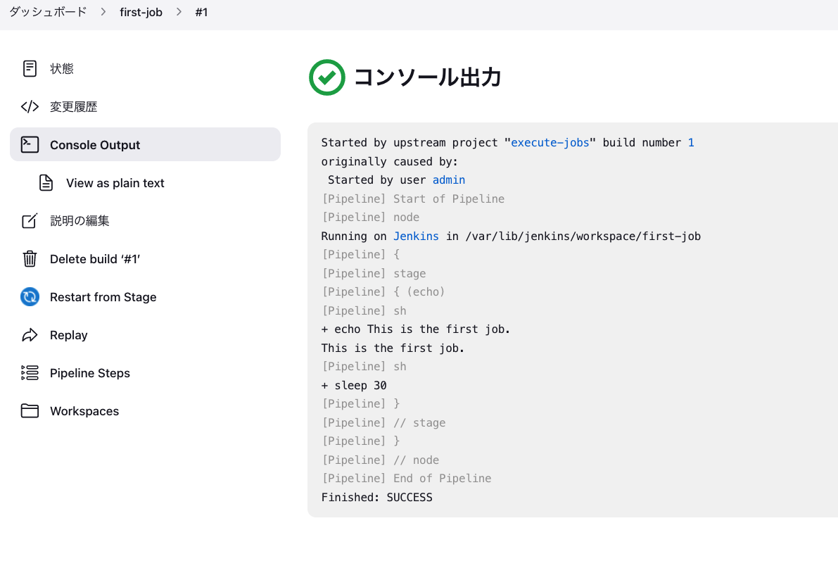The width and height of the screenshot is (838, 573).
Task: Click the Jenkins node link
Action: (416, 236)
